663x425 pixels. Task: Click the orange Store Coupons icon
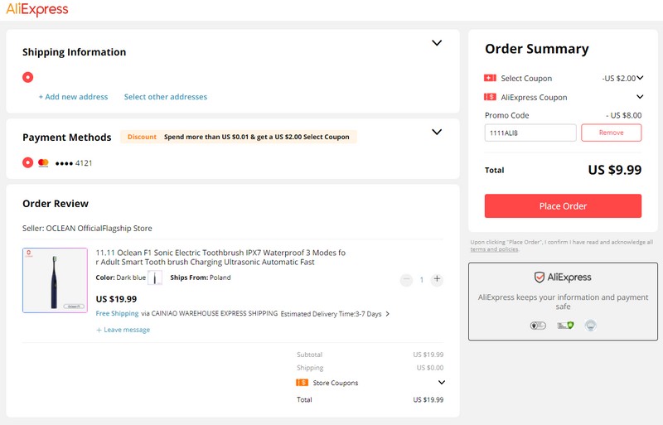click(x=302, y=382)
